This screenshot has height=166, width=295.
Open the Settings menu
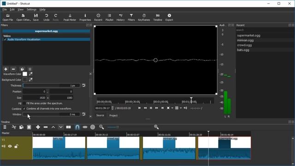[31, 9]
